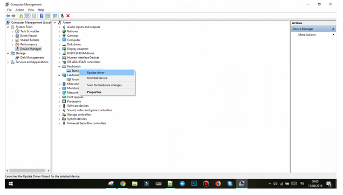Select Universal Serial Bus controllers category

(x=87, y=123)
